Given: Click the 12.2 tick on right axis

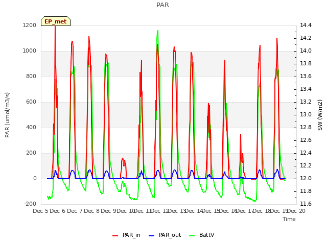Looking at the screenshot, I should click(x=306, y=165).
